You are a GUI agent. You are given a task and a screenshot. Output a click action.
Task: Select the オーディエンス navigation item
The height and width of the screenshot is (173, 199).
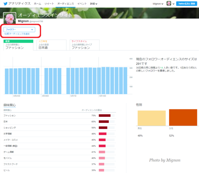tap(65, 4)
